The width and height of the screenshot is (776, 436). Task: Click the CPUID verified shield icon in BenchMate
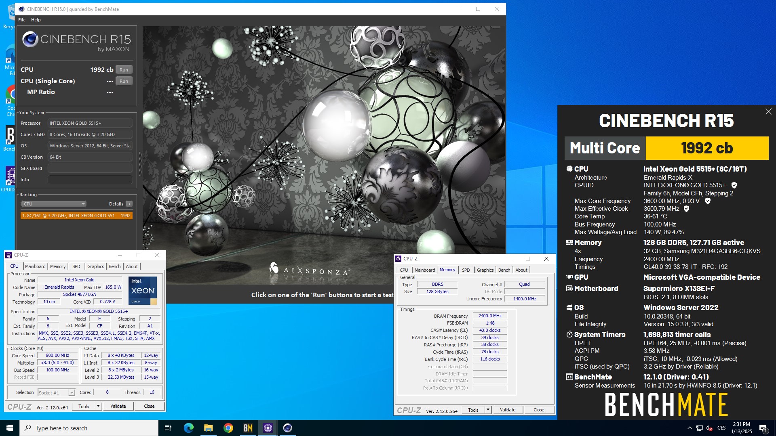coord(734,185)
